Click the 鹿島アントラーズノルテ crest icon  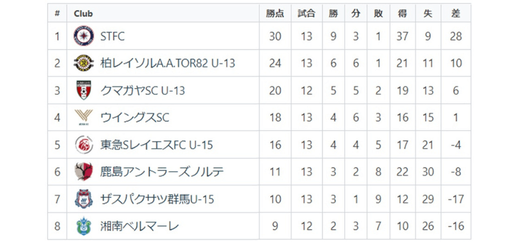click(x=84, y=172)
